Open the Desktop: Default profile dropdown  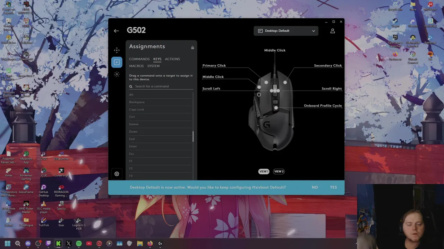[286, 31]
